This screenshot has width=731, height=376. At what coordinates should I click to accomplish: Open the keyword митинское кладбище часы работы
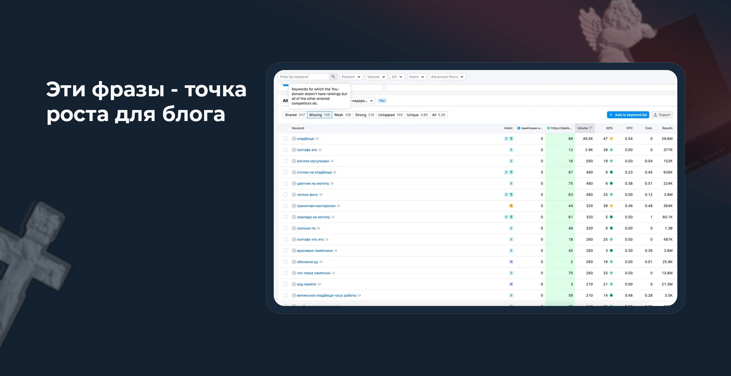click(x=326, y=295)
